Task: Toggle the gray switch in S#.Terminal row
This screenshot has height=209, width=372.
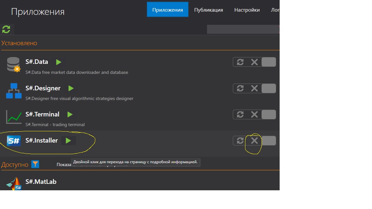Action: (x=269, y=114)
